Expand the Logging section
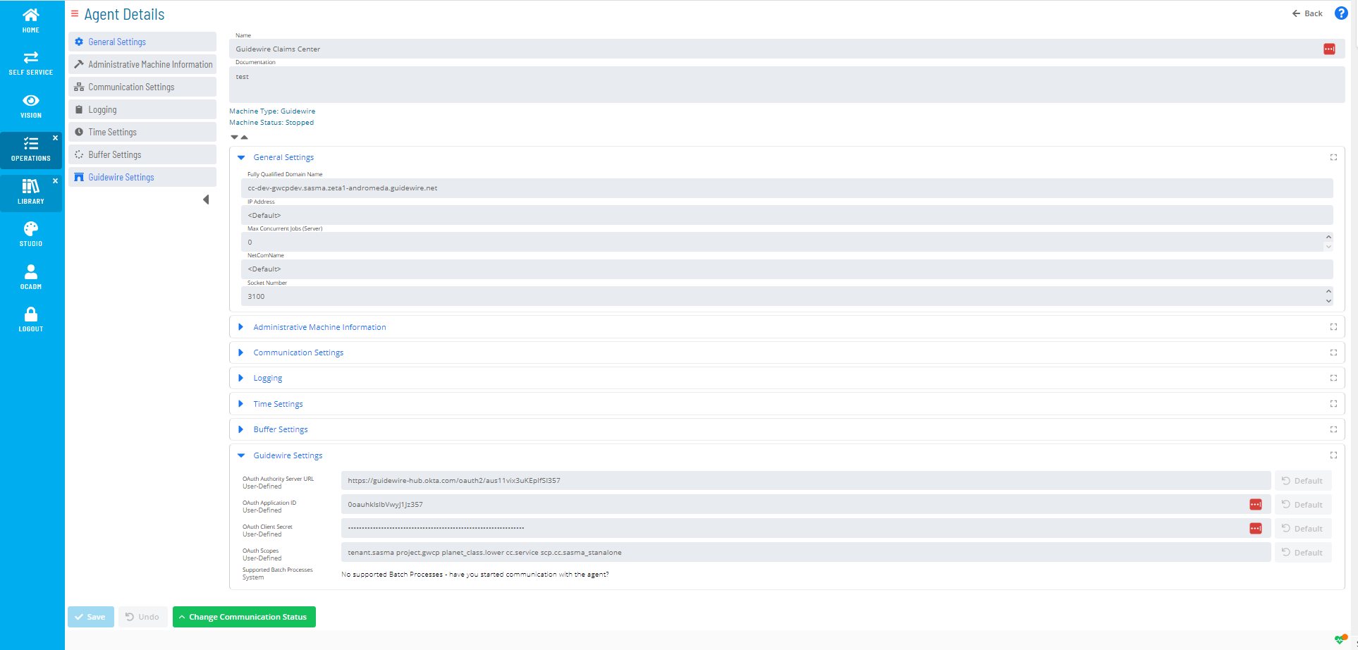 coord(241,378)
